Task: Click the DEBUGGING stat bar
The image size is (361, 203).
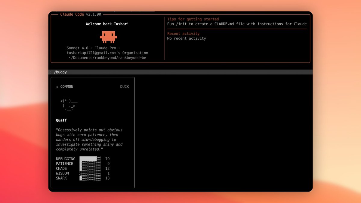Action: pos(90,159)
